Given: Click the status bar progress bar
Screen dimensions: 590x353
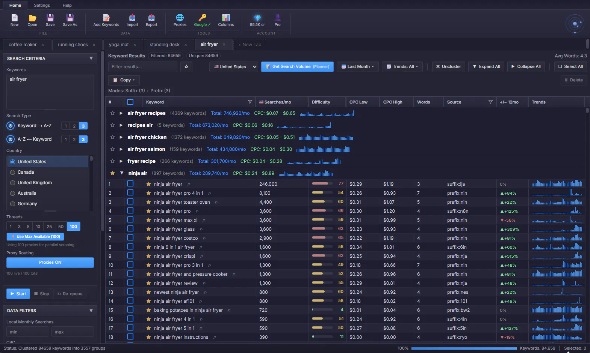Looking at the screenshot, I should pos(464,348).
